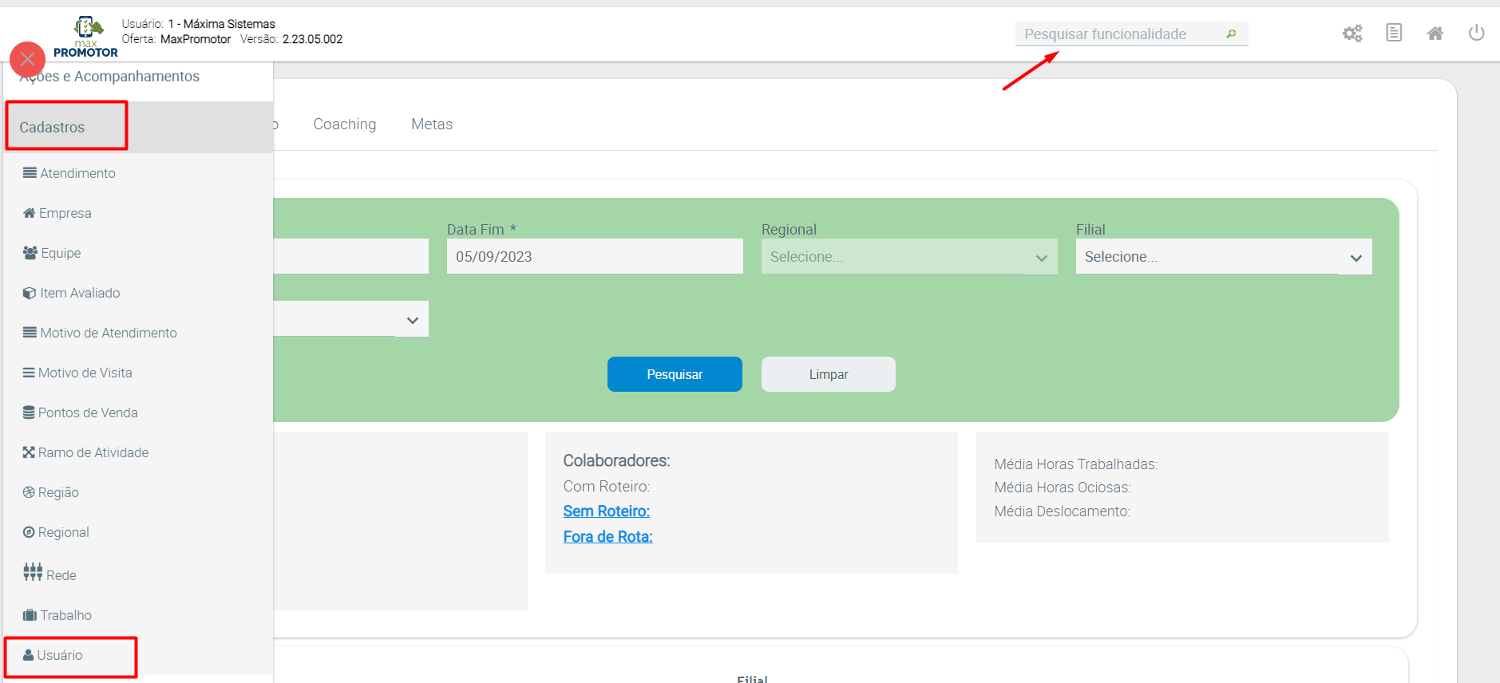Switch to the Metas tab
The image size is (1500, 683).
432,124
